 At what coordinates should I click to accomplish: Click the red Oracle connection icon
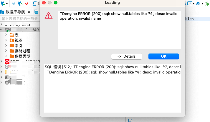[x=7, y=61]
